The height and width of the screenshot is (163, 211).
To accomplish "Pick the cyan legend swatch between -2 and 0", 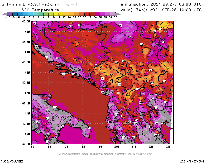I will coord(30,14).
